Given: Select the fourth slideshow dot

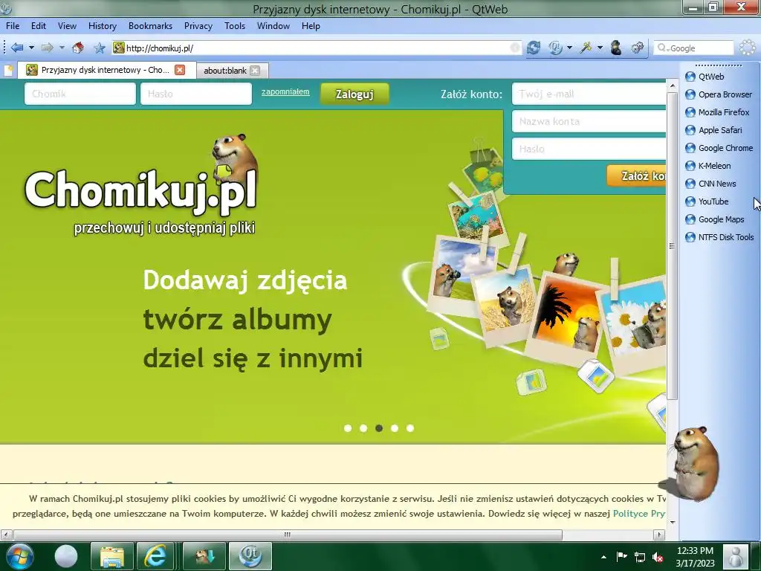Looking at the screenshot, I should (395, 428).
